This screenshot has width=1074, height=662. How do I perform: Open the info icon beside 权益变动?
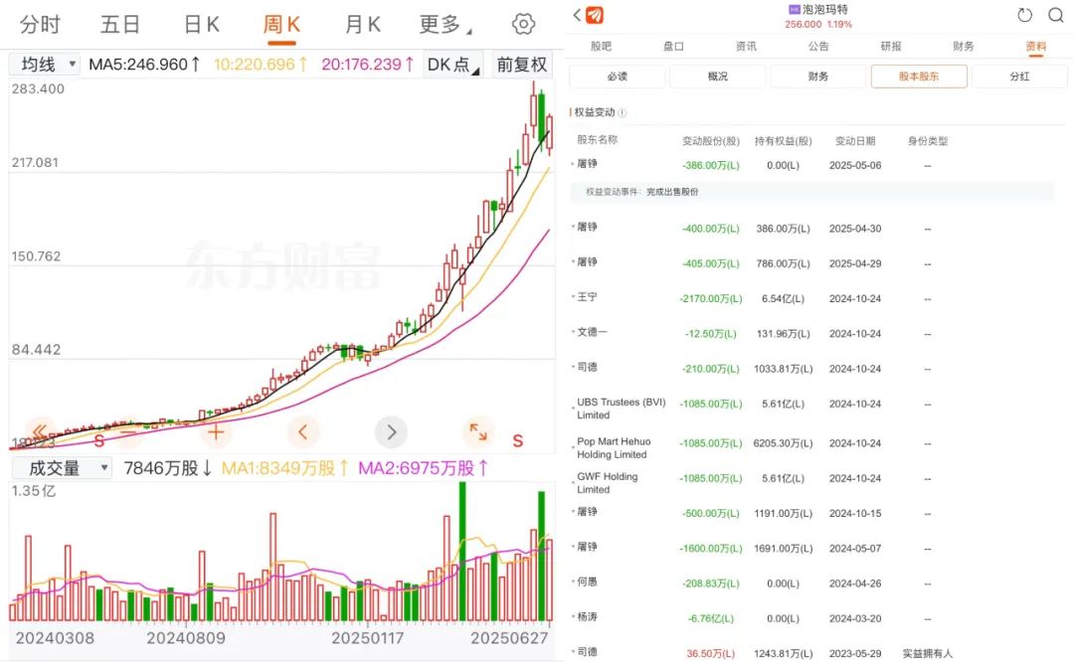[622, 113]
